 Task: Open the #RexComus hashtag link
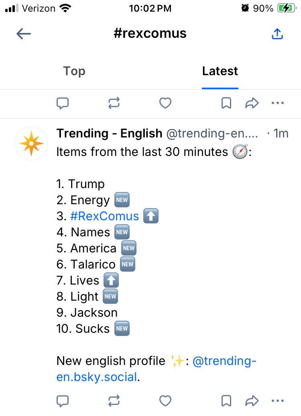coord(104,216)
